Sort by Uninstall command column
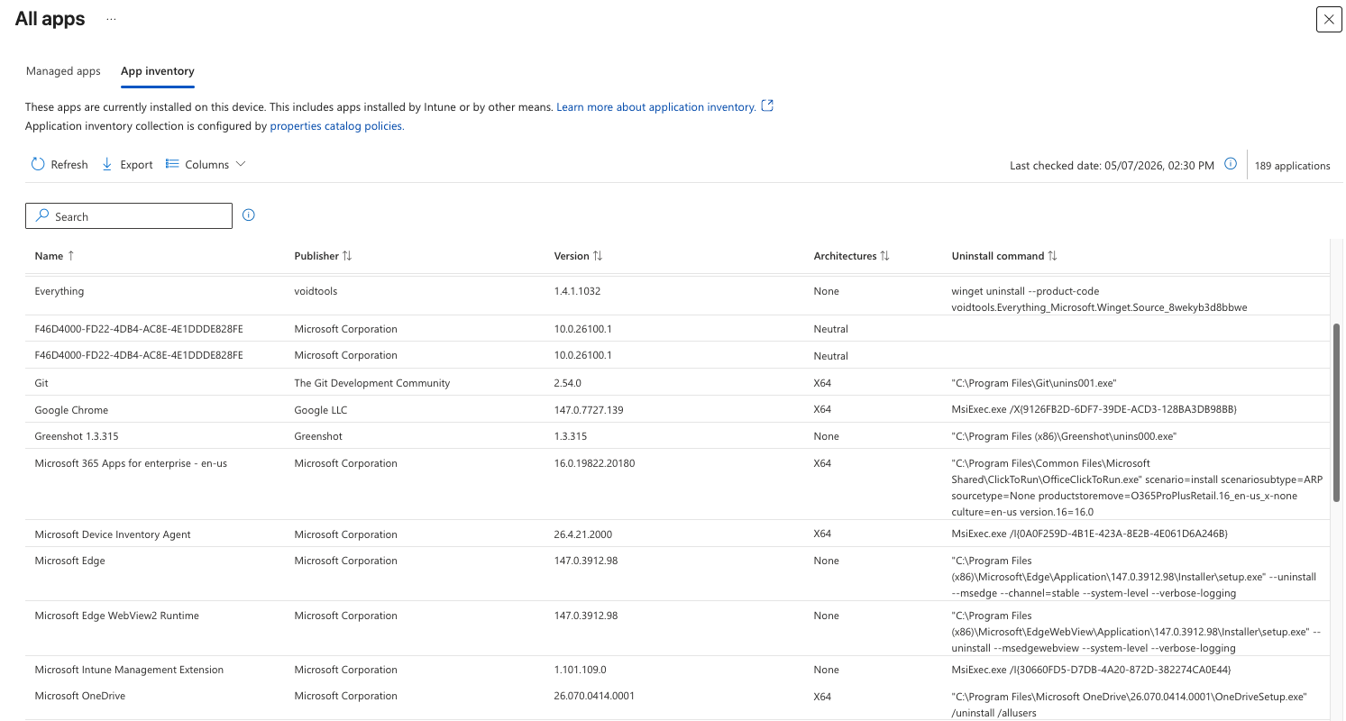 coord(1004,256)
